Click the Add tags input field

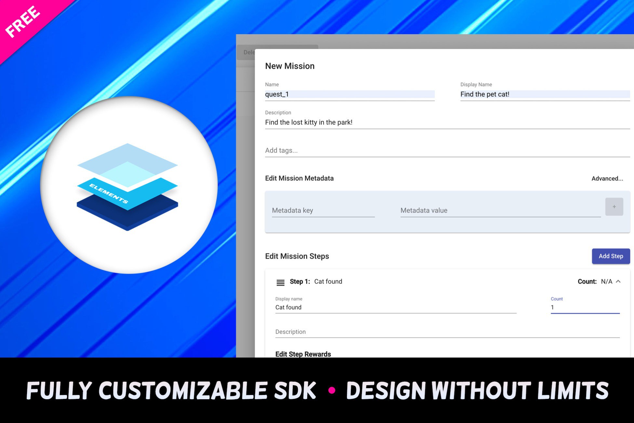(447, 150)
